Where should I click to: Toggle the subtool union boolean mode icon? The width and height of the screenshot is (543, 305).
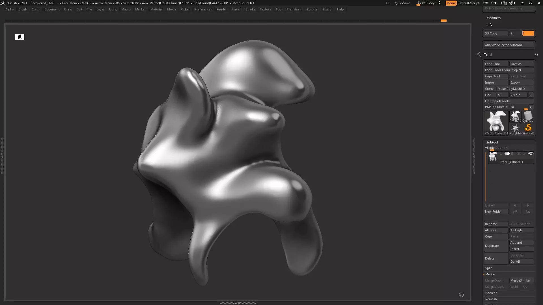pyautogui.click(x=507, y=154)
